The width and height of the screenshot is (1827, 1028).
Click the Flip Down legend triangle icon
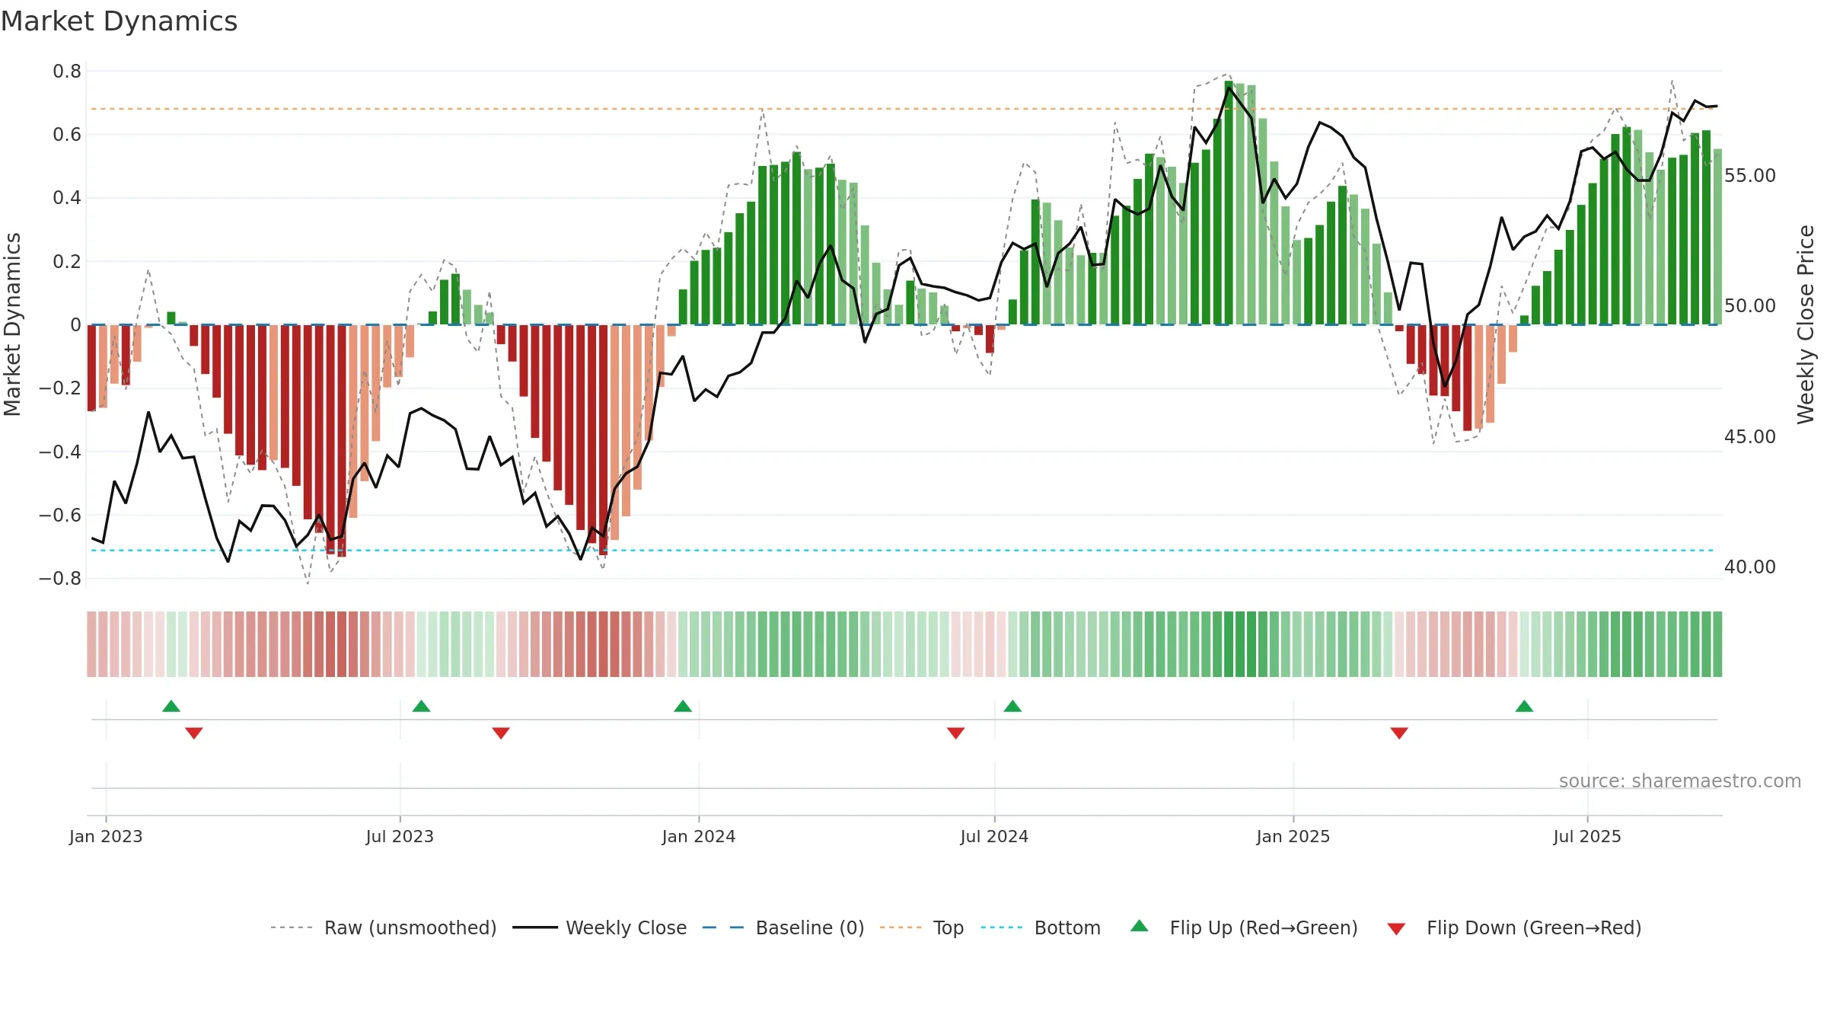point(1396,929)
